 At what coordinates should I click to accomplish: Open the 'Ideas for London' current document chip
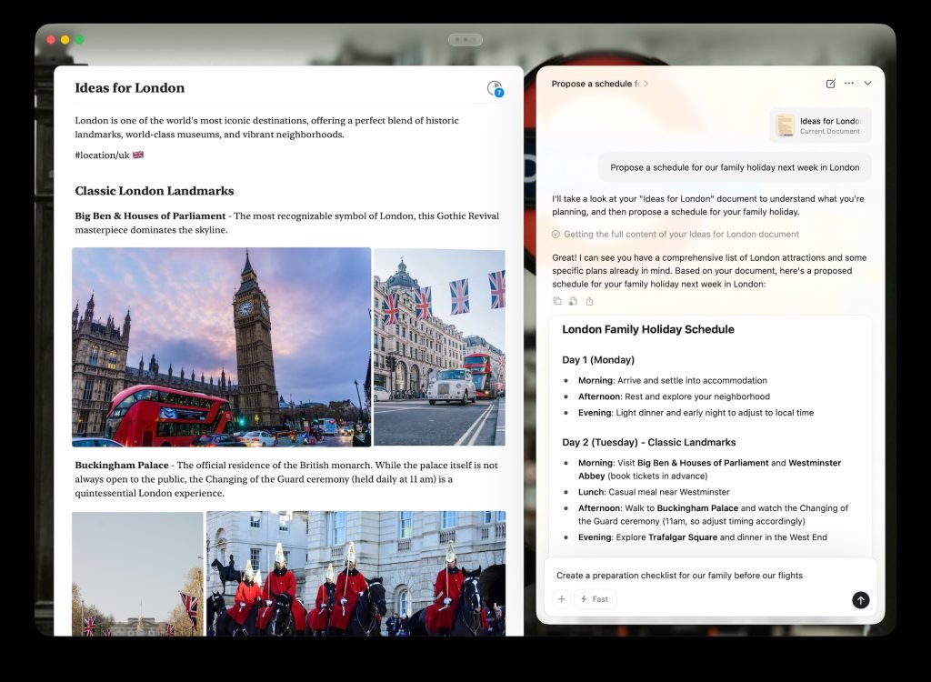coord(820,125)
